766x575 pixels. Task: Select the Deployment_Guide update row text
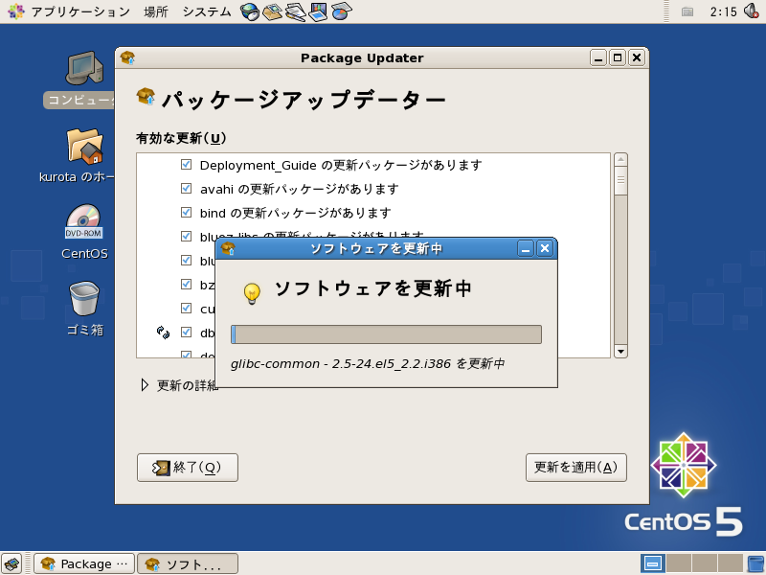coord(341,165)
